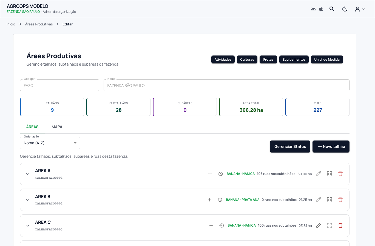Focus the Código input field
The width and height of the screenshot is (375, 246).
coord(59,85)
